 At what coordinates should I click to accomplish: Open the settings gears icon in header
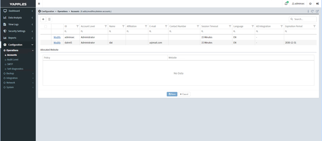[x=317, y=3]
